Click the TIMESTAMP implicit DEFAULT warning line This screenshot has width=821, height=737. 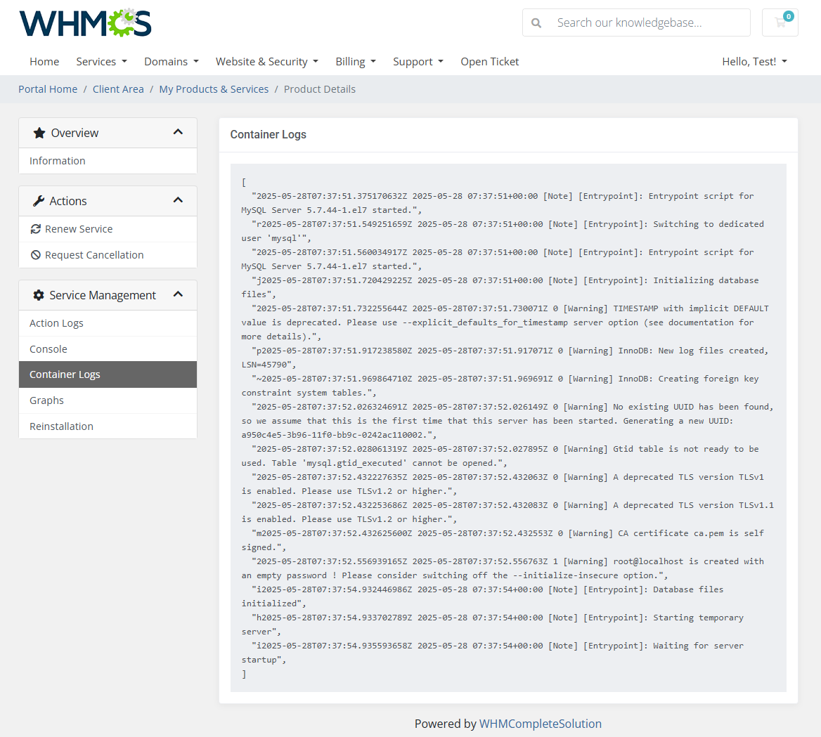coord(505,322)
